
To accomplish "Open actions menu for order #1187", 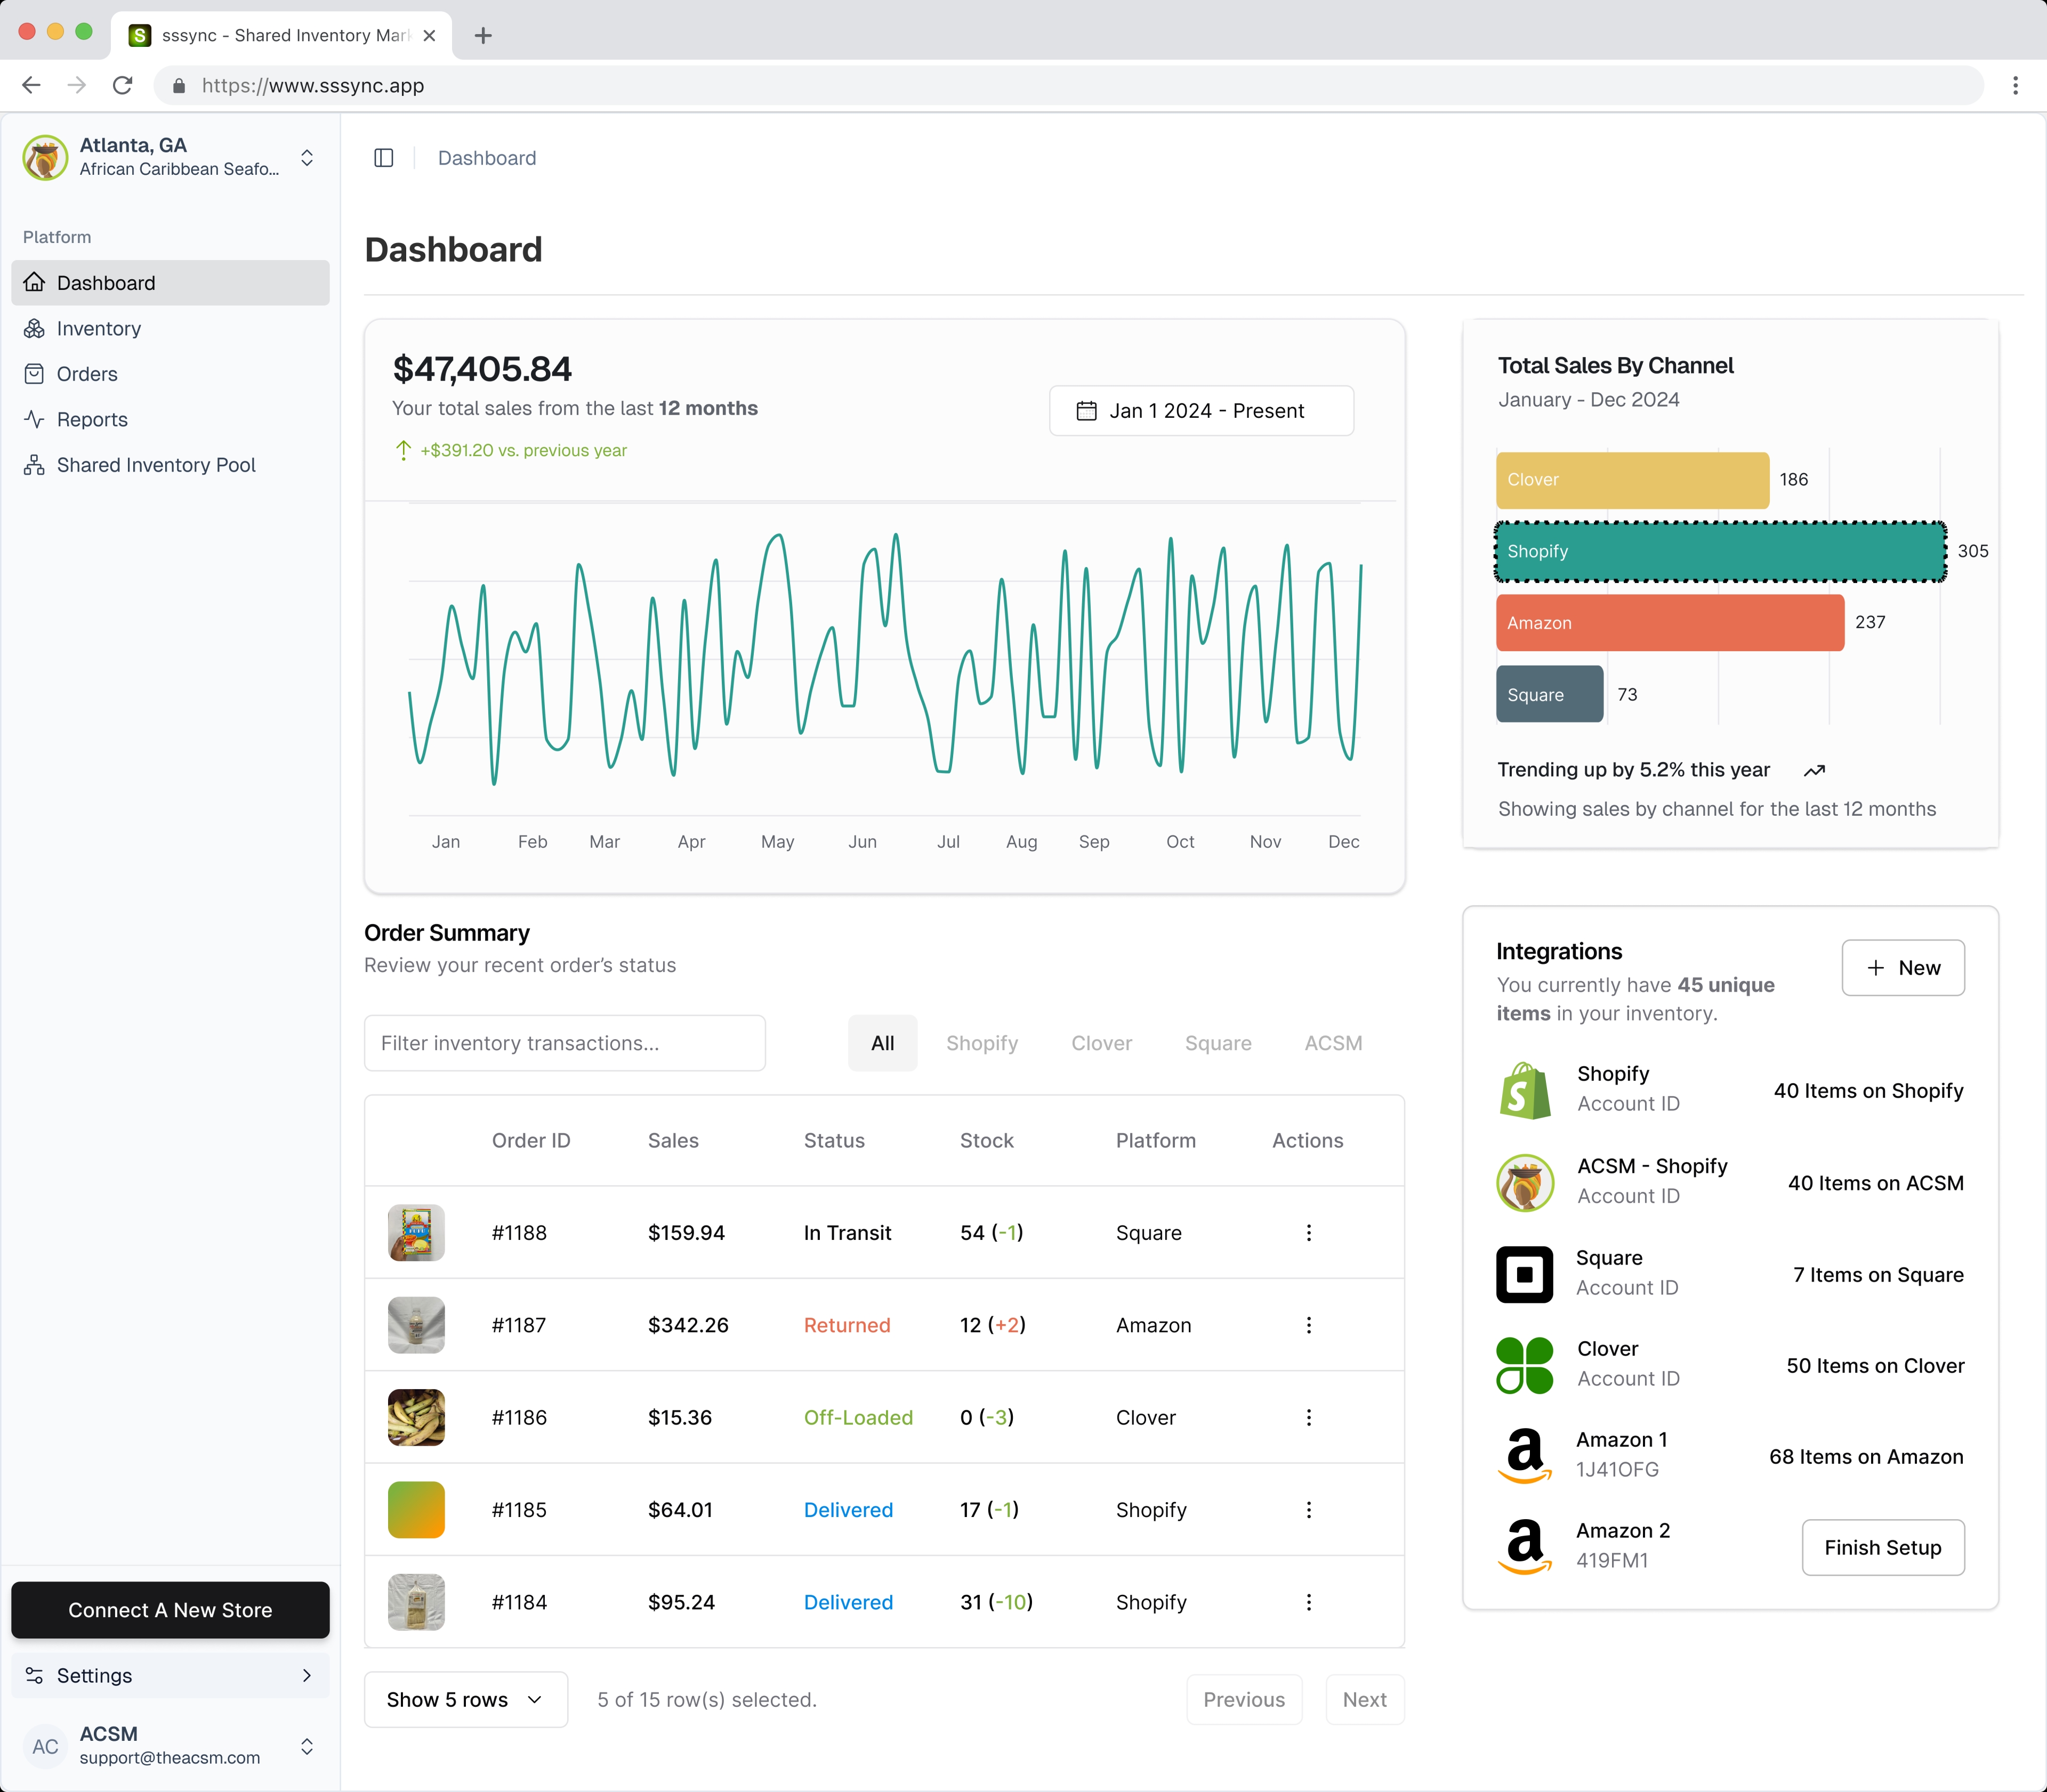I will [x=1308, y=1325].
